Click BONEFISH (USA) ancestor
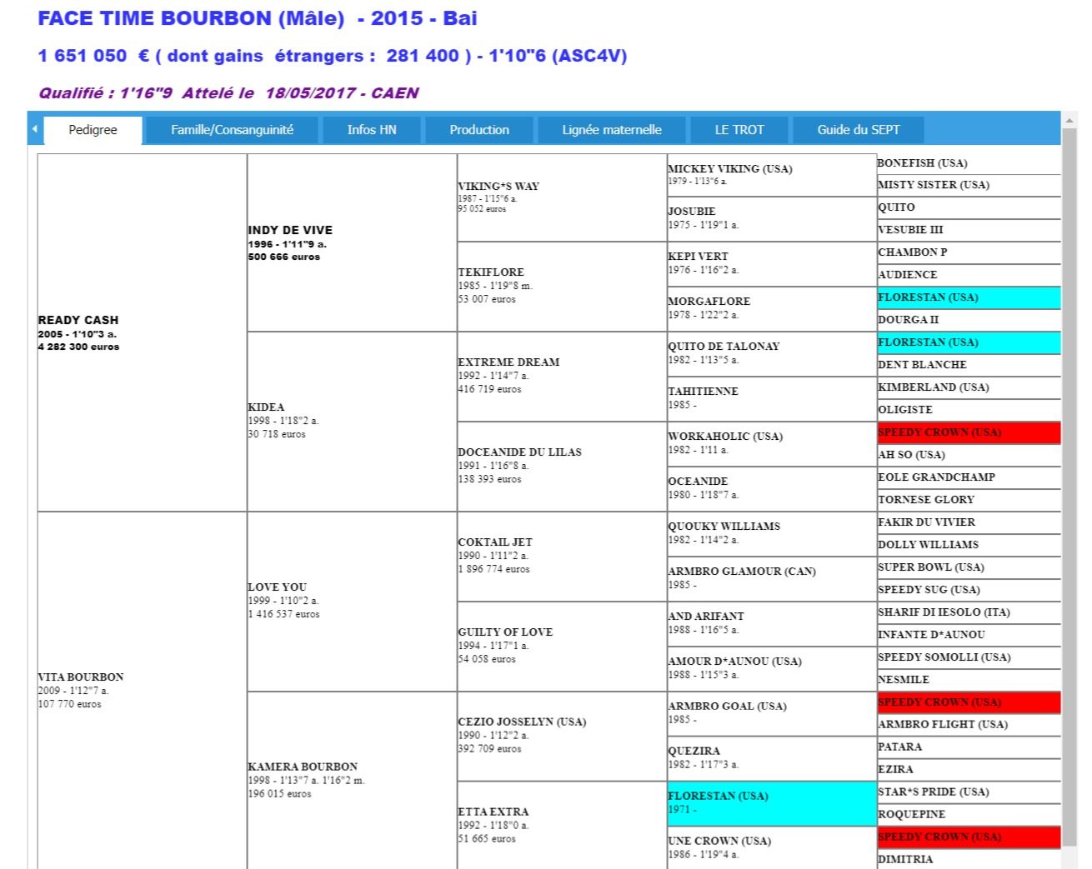Screen dimensions: 1092x869 [923, 162]
